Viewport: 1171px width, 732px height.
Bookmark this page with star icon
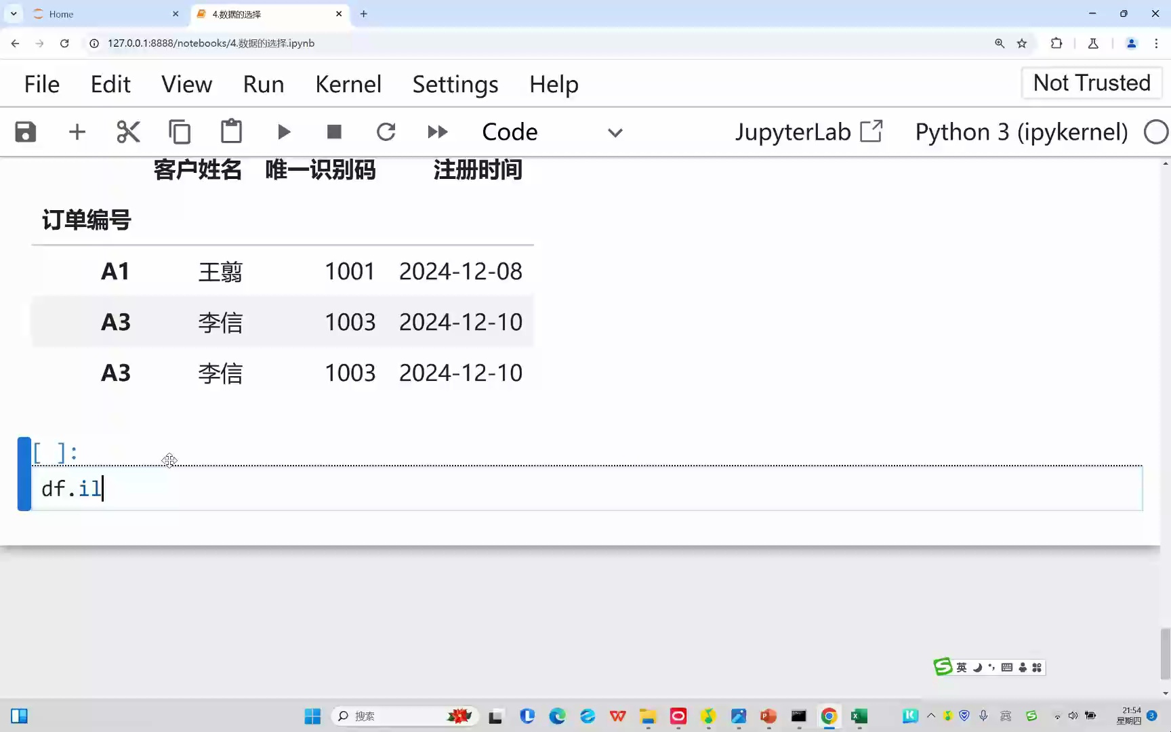pyautogui.click(x=1022, y=43)
